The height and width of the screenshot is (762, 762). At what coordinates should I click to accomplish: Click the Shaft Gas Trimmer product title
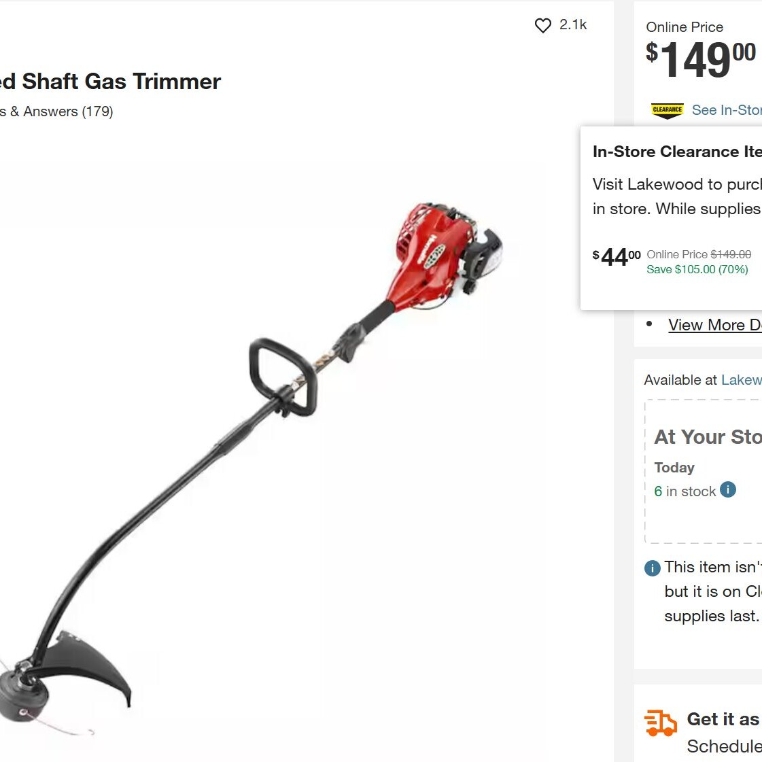pyautogui.click(x=110, y=81)
